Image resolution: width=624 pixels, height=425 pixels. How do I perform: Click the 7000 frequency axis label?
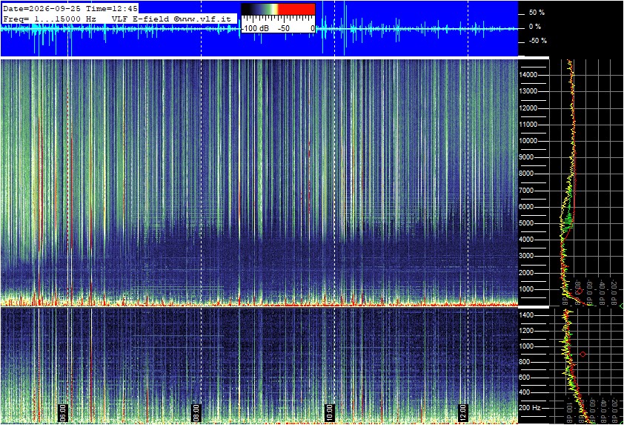526,191
